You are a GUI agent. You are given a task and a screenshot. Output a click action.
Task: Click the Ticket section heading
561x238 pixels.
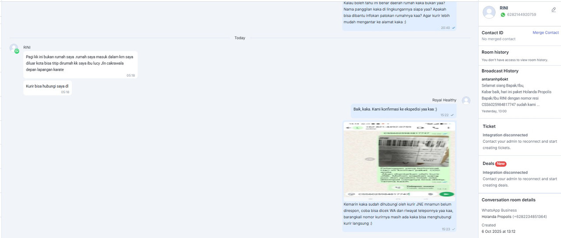pyautogui.click(x=489, y=126)
